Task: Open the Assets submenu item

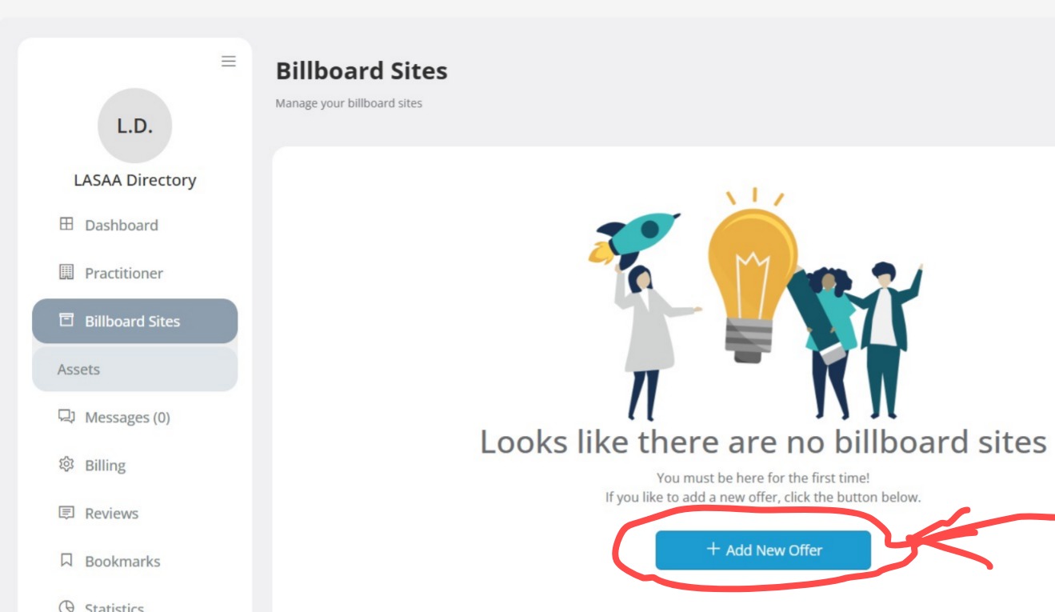Action: tap(78, 370)
